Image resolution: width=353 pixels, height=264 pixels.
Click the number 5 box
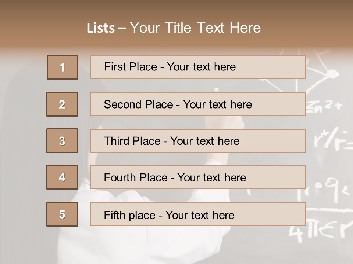tap(62, 214)
